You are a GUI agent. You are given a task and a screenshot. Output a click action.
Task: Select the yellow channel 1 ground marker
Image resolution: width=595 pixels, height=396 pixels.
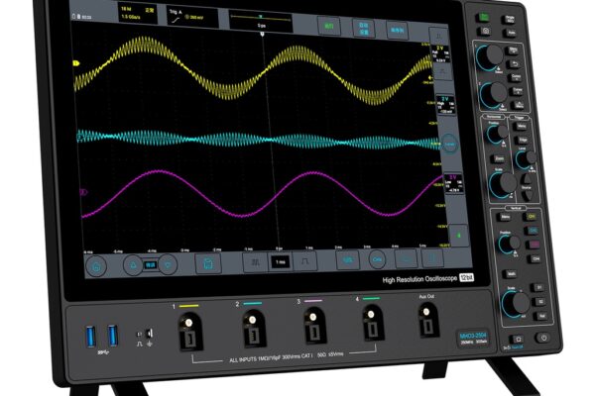(x=76, y=63)
